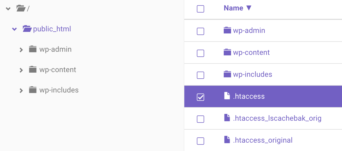Viewport: 342px width, 151px height.
Task: Select wp-content in the sidebar tree
Action: (58, 70)
